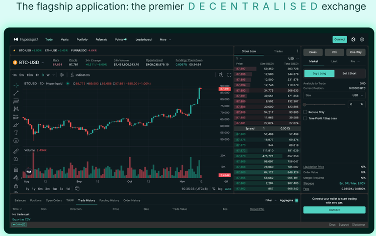Open the Fibonacci retracement tool
The image size is (376, 236).
tap(16, 101)
